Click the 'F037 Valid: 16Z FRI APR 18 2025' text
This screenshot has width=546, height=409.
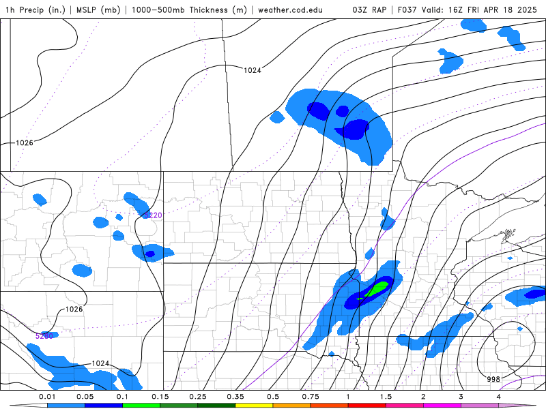[467, 10]
